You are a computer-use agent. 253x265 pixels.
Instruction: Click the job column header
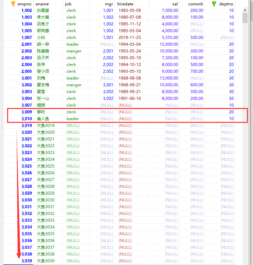pyautogui.click(x=76, y=4)
